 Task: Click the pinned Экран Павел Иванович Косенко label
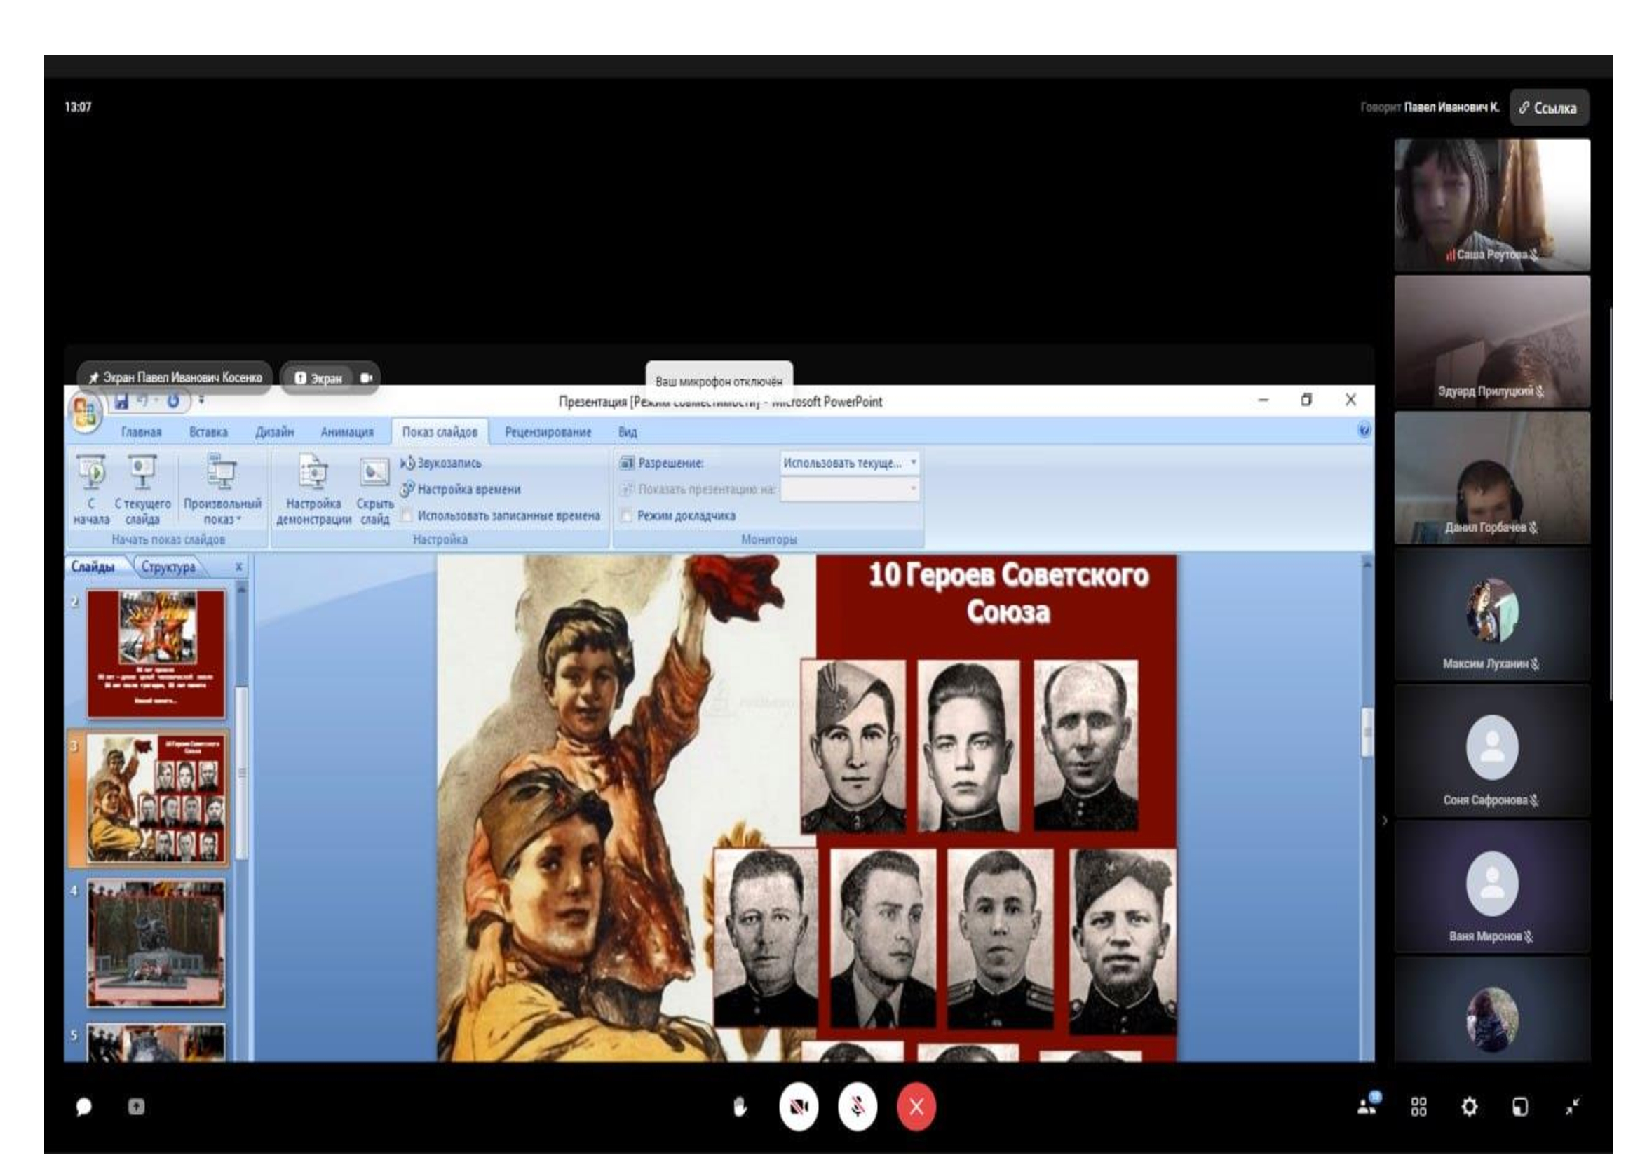pos(175,377)
